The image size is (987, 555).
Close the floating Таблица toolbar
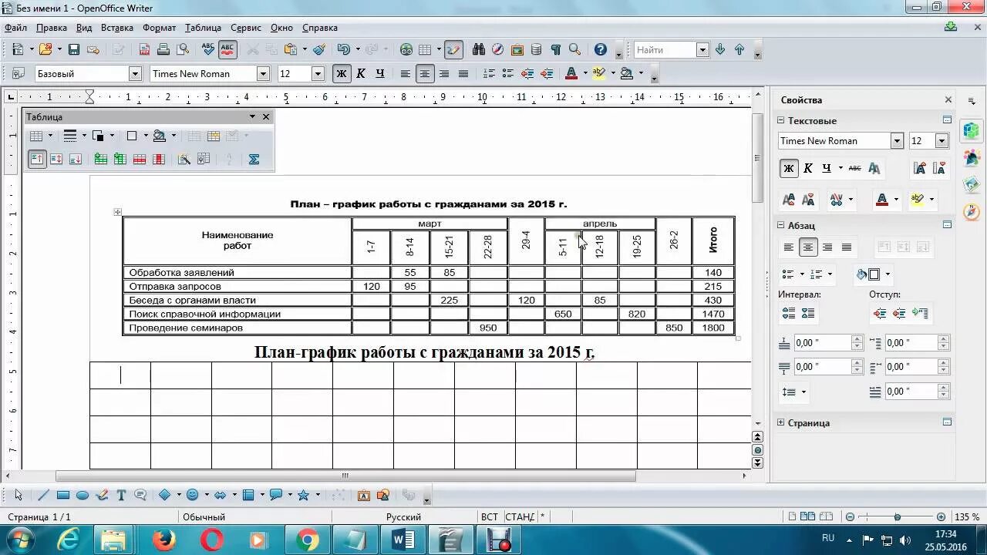[x=266, y=116]
